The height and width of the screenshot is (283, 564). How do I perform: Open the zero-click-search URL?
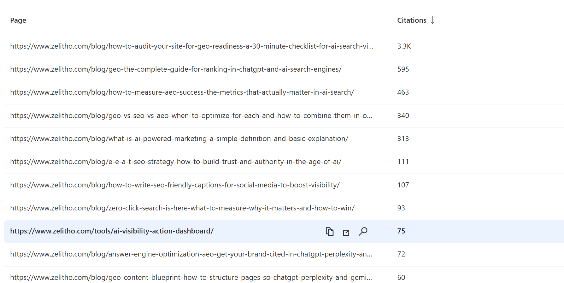182,208
